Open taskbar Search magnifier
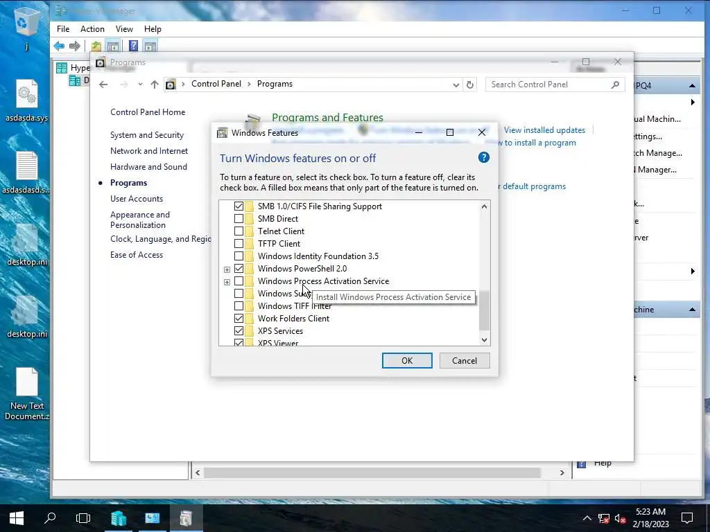 [x=50, y=518]
